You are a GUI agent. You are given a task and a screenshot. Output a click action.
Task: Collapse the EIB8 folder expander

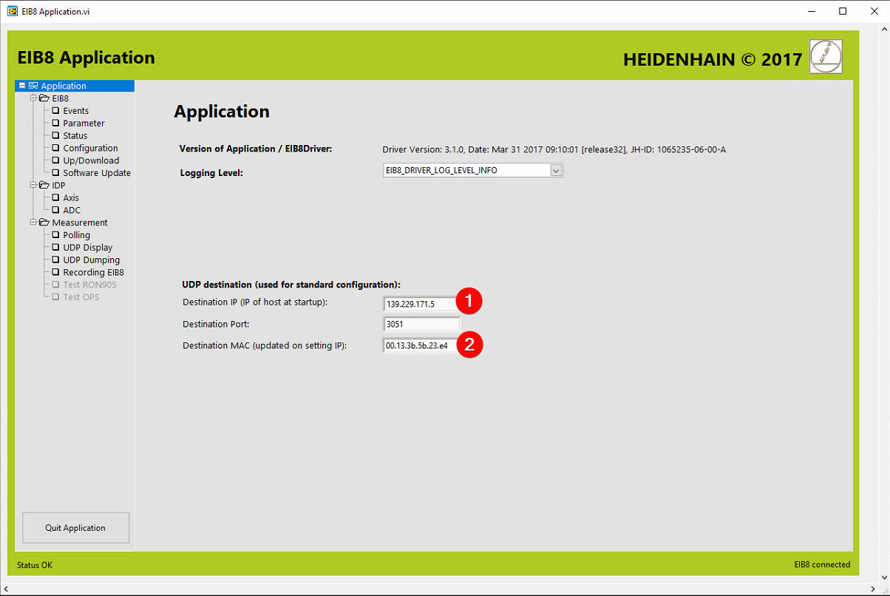(x=33, y=98)
